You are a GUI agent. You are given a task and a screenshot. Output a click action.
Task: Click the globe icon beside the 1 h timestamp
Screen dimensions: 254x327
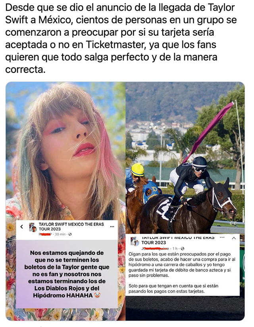point(183,249)
